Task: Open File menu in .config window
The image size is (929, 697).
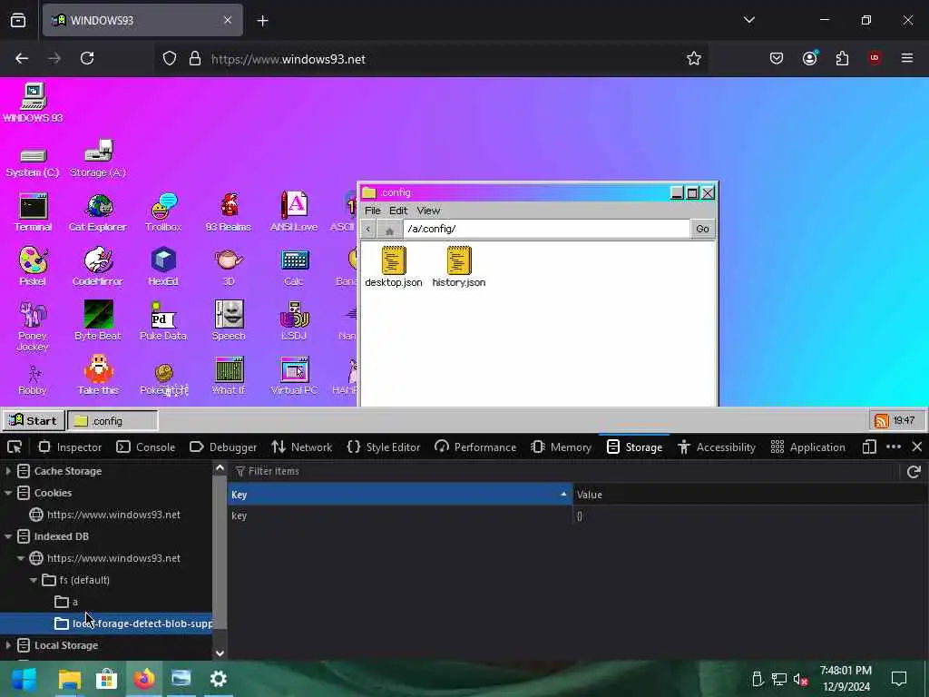Action: tap(373, 211)
